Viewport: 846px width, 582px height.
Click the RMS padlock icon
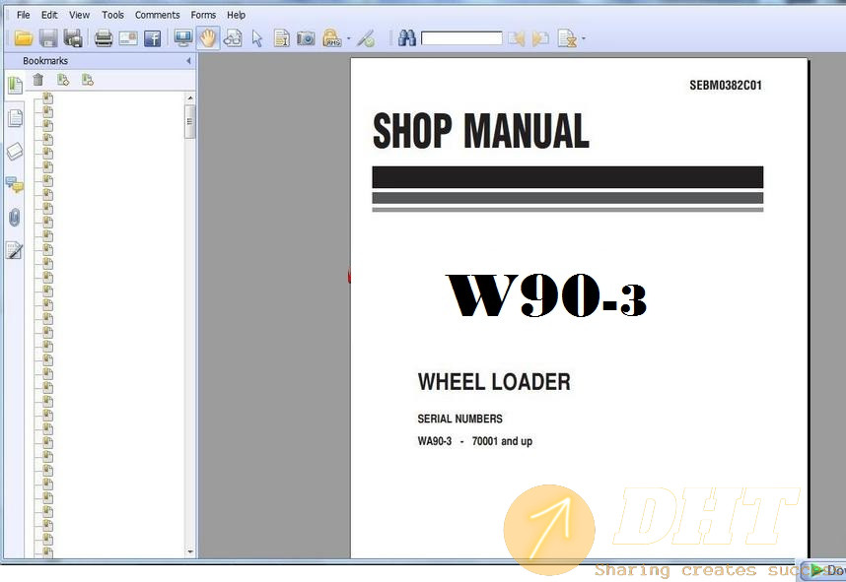[332, 38]
